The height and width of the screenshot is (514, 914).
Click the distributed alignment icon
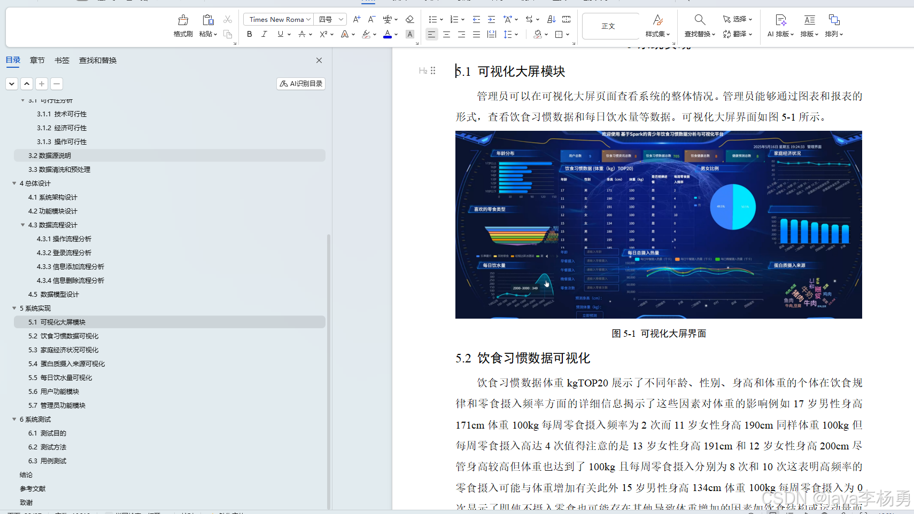492,34
